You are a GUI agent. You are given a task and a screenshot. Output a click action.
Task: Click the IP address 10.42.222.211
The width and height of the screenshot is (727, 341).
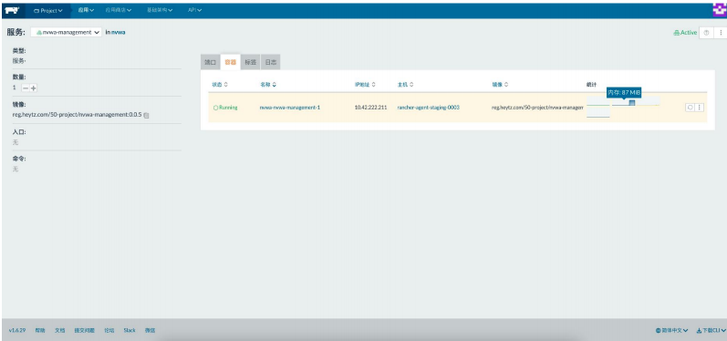370,108
